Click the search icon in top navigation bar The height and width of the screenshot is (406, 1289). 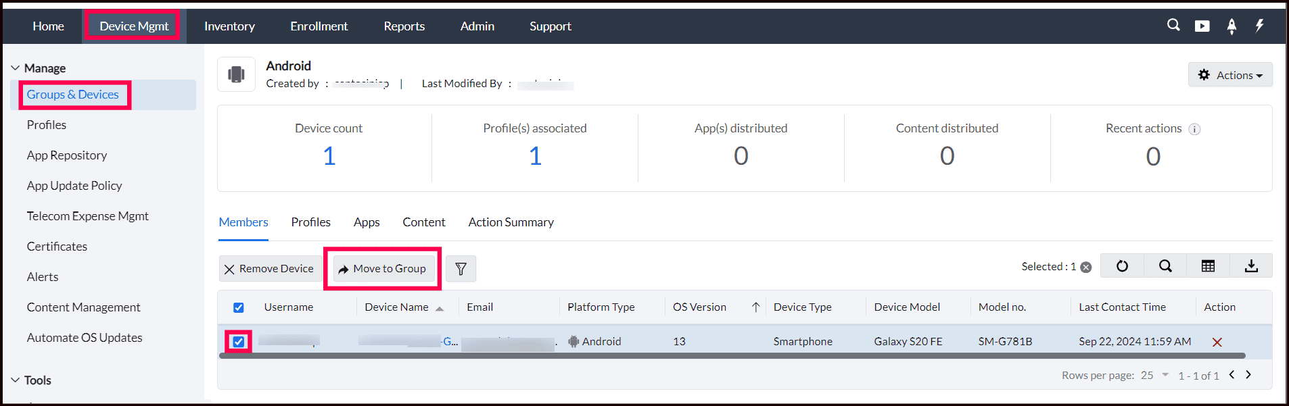tap(1173, 25)
